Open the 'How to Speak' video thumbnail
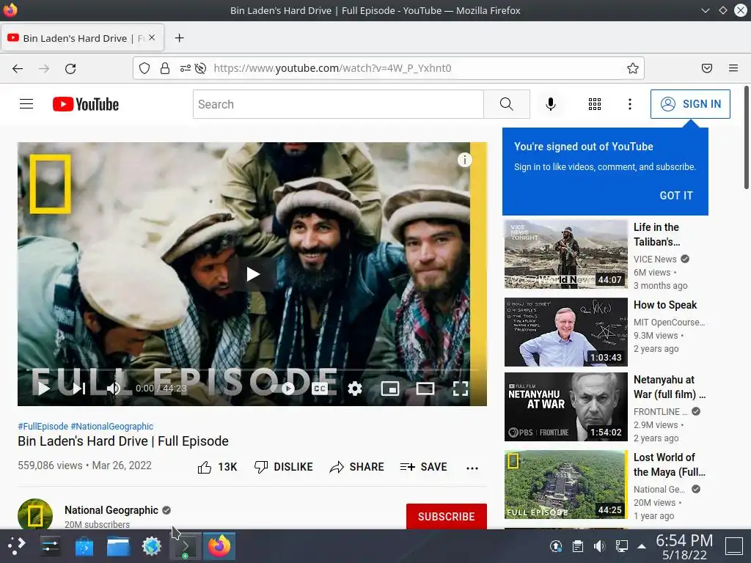Screen dimensions: 751x563 [x=565, y=332]
